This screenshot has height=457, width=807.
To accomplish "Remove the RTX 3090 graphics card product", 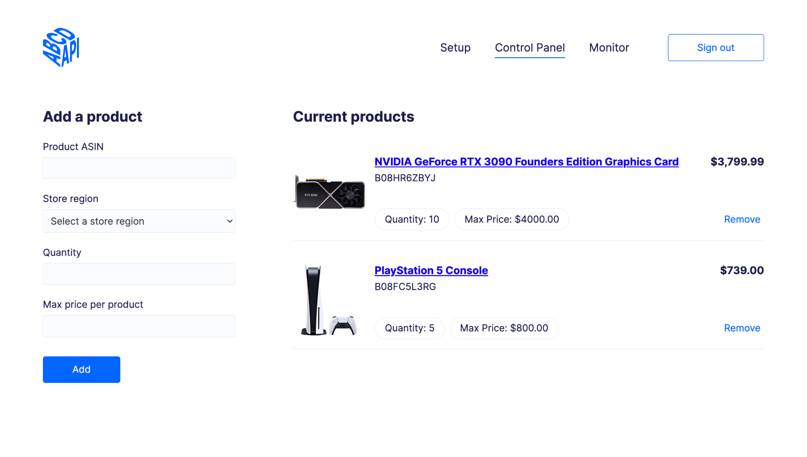I will pyautogui.click(x=742, y=219).
